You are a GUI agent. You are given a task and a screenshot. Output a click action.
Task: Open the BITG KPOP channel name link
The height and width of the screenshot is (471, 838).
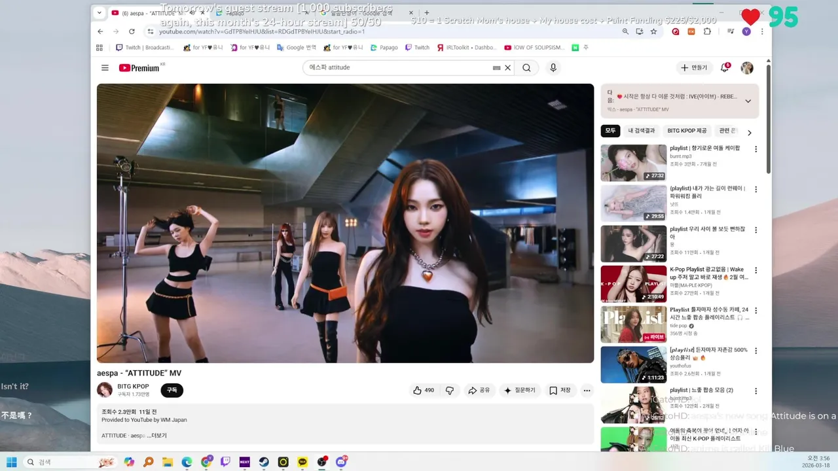pos(133,387)
